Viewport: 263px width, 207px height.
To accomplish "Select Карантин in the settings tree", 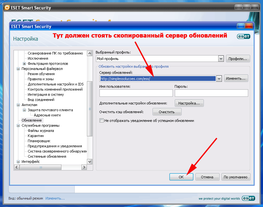I will pos(35,136).
